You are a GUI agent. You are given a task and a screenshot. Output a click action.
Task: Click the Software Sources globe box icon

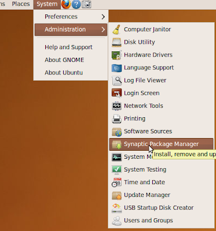(x=116, y=132)
